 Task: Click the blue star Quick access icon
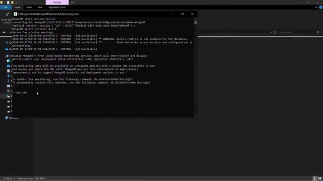point(7,42)
